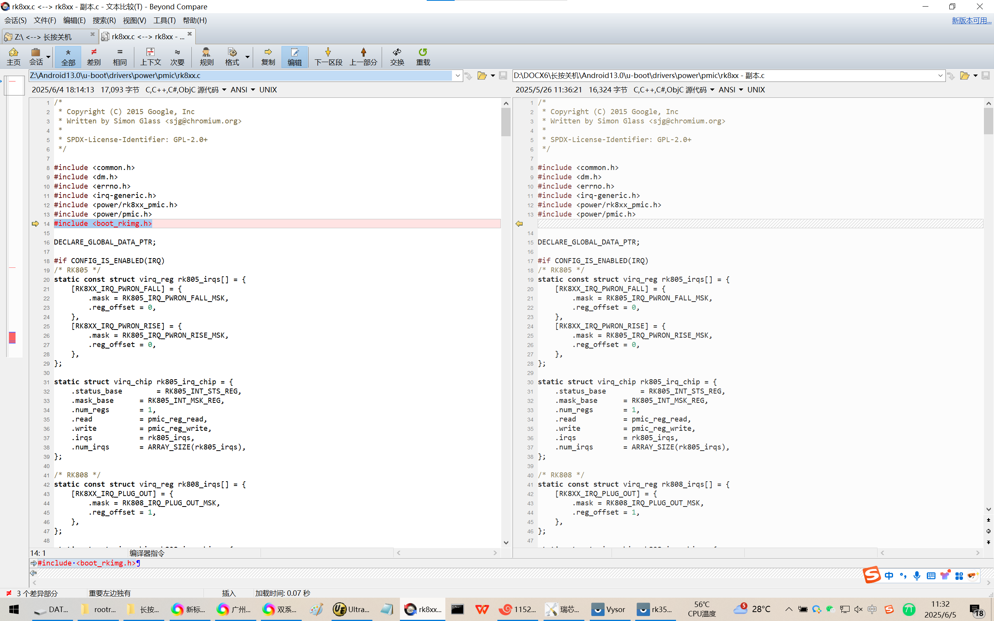Click the Reload (重载) toolbar icon
Viewport: 994px width, 621px height.
tap(423, 56)
